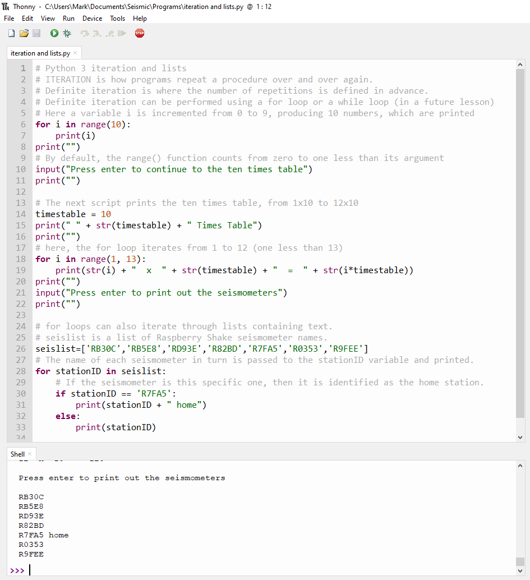Viewport: 530px width, 580px height.
Task: Open the File menu
Action: point(9,19)
